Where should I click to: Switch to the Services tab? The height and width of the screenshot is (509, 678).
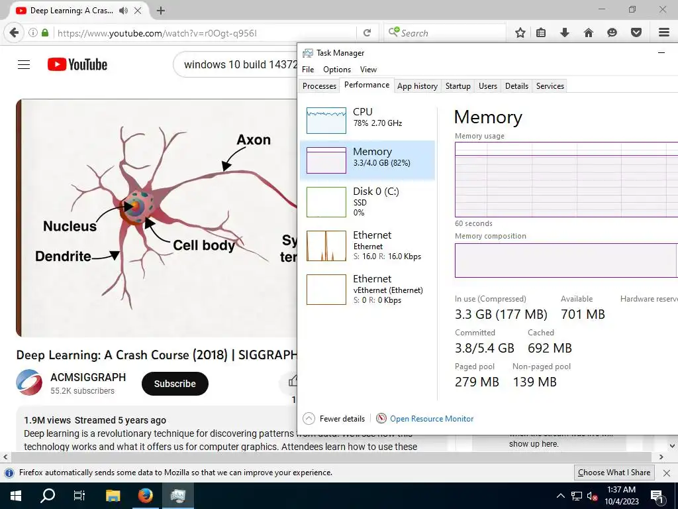click(x=550, y=85)
